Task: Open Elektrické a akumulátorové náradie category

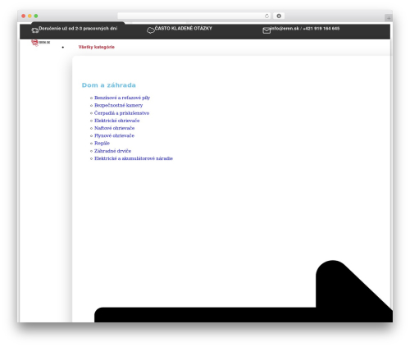Action: pyautogui.click(x=134, y=158)
